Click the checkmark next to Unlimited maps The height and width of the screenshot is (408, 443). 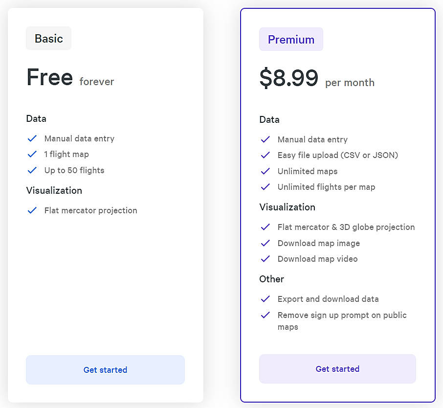(x=266, y=171)
